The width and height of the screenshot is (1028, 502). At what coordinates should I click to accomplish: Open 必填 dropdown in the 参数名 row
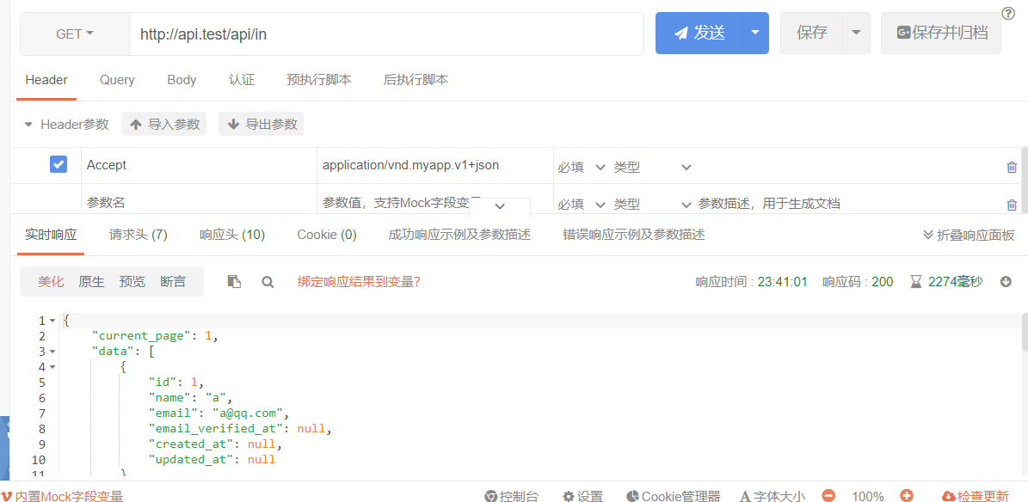point(582,205)
